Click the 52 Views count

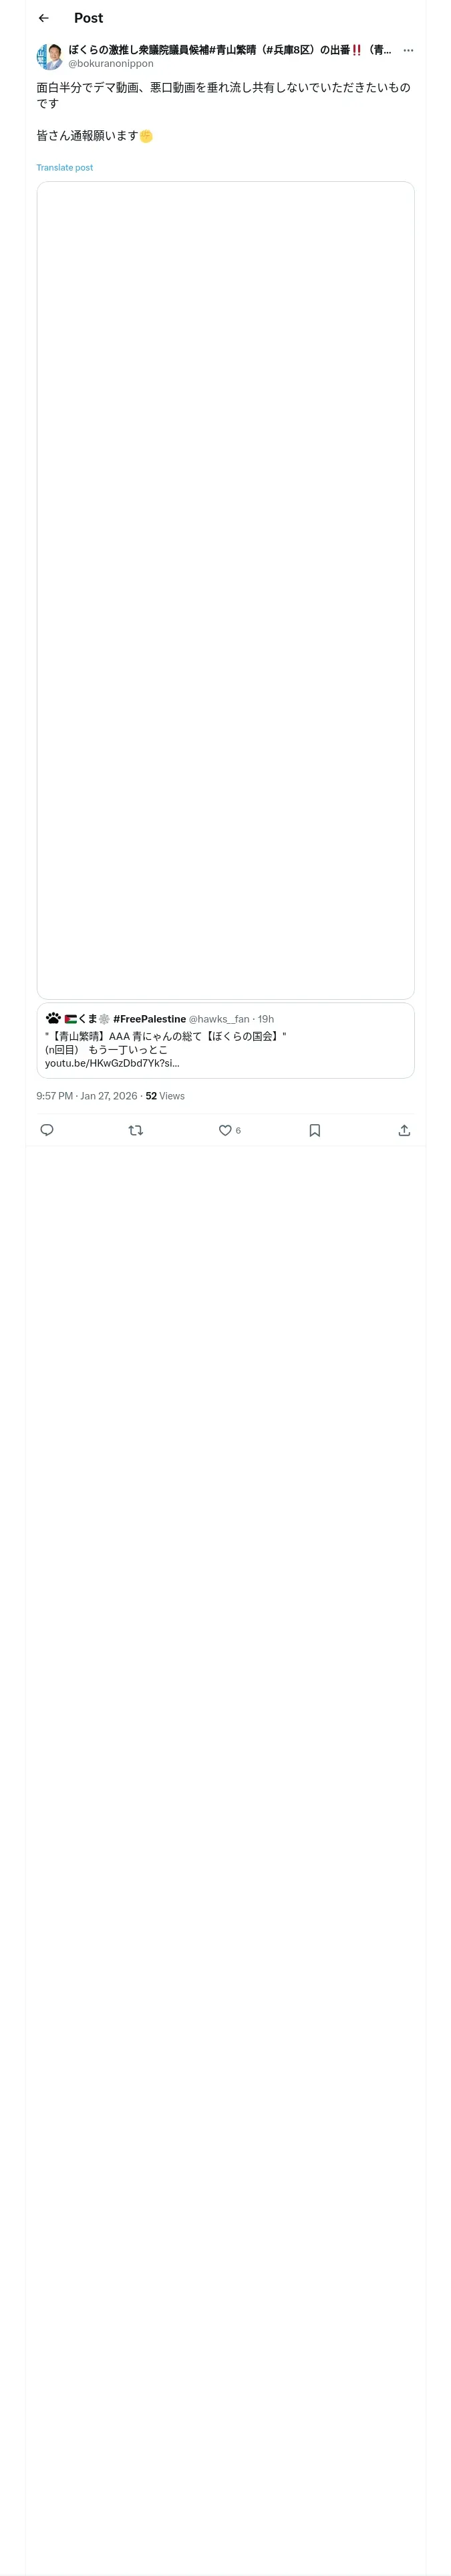[165, 1096]
